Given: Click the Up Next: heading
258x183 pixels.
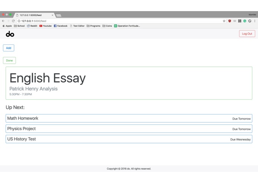Looking at the screenshot, I should (15, 107).
